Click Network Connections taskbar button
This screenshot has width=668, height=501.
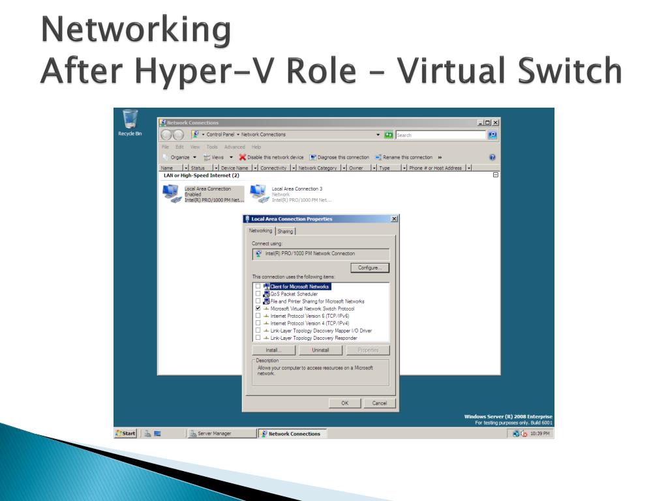tap(292, 433)
